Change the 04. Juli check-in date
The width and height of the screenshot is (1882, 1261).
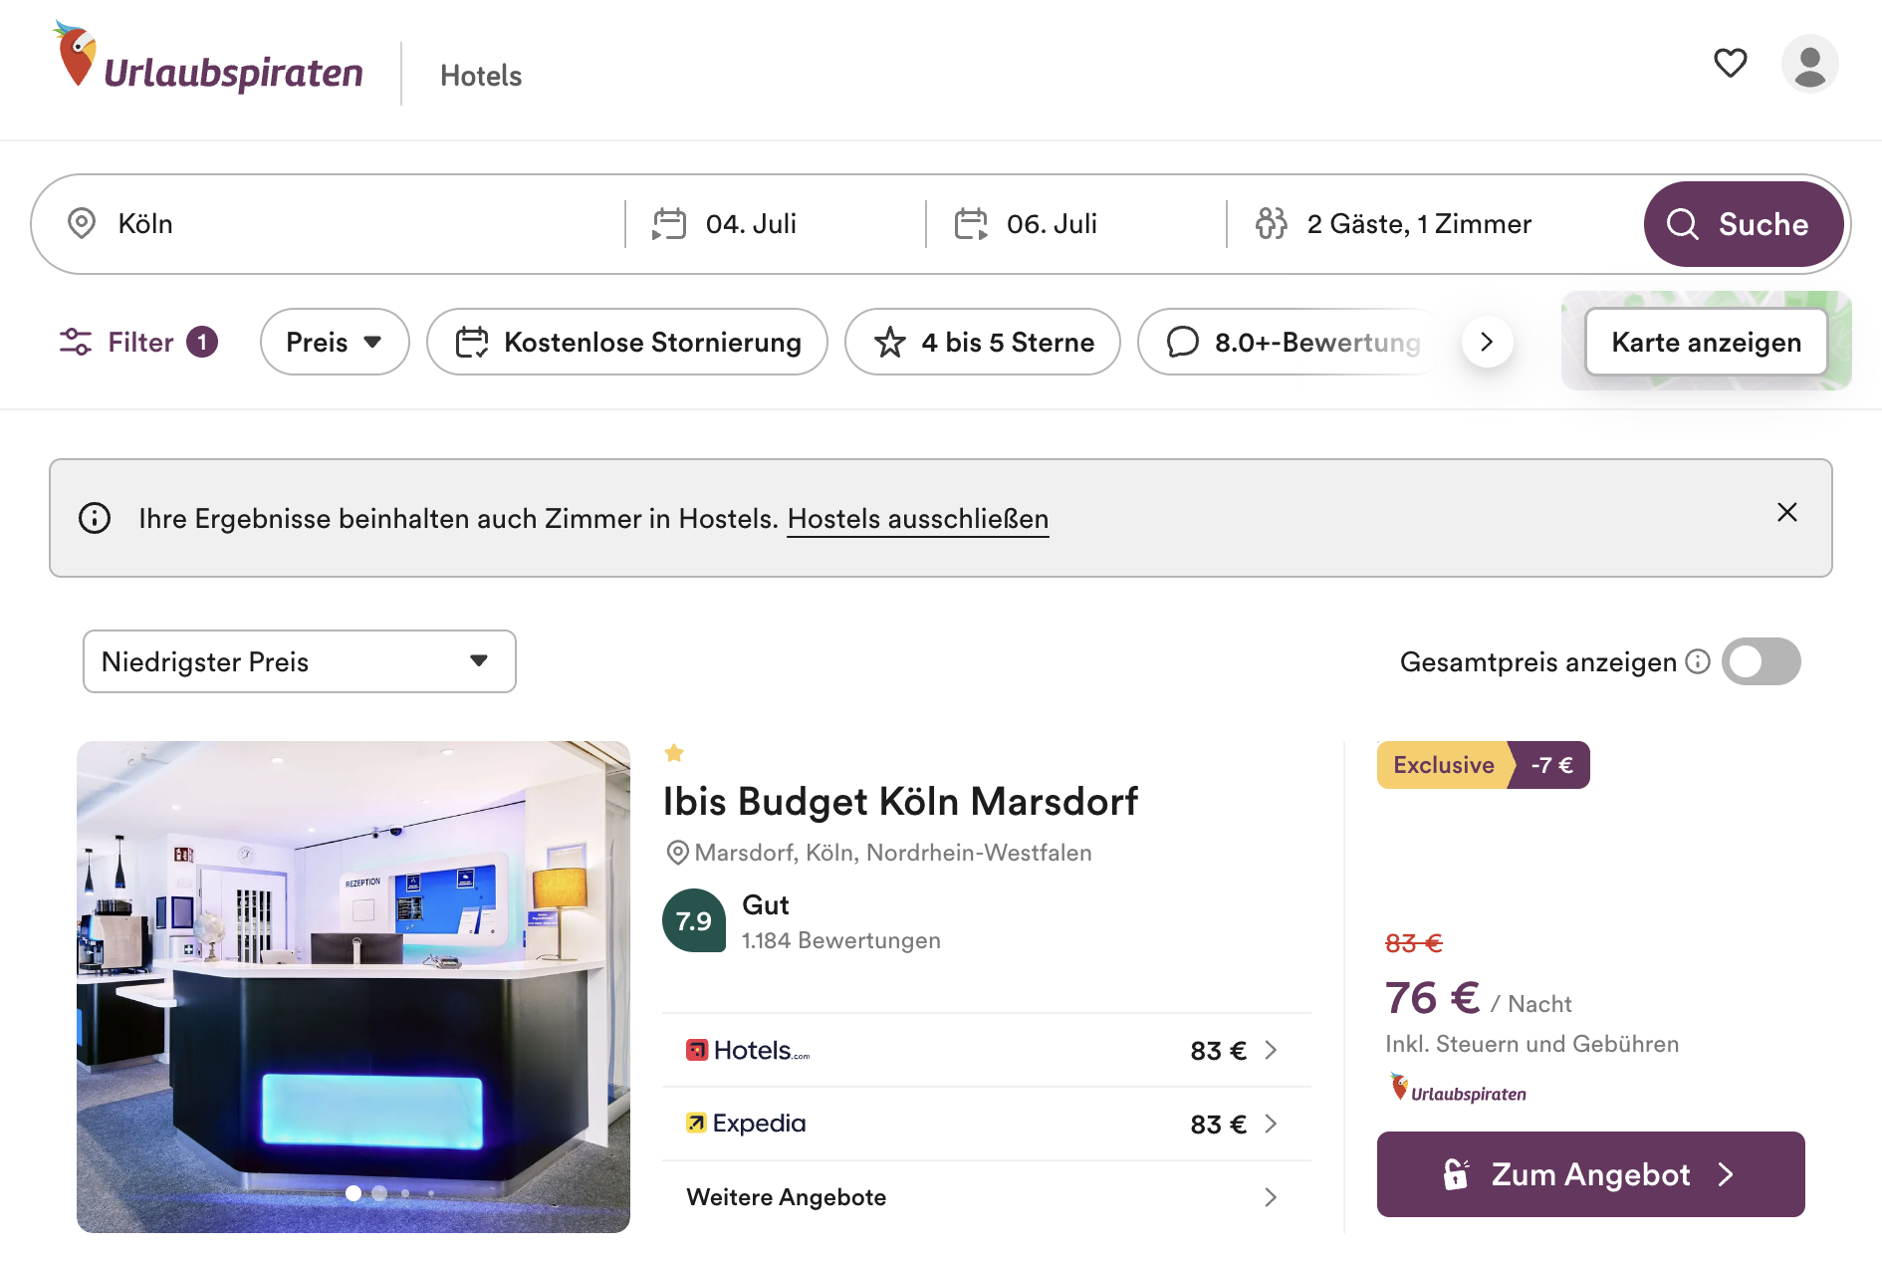pos(777,223)
